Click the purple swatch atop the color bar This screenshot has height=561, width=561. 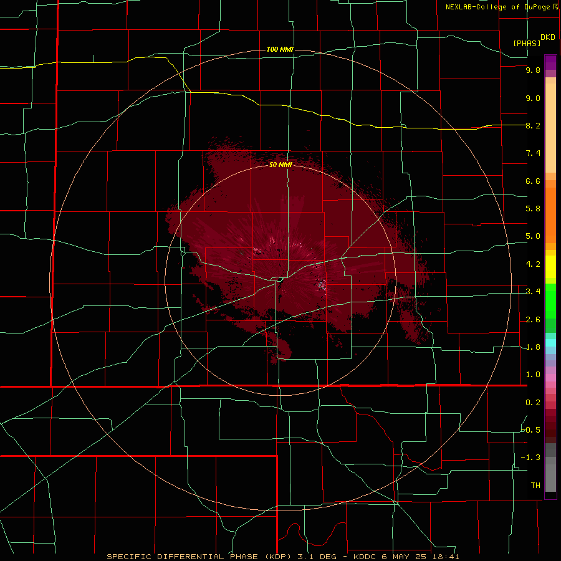pyautogui.click(x=550, y=62)
